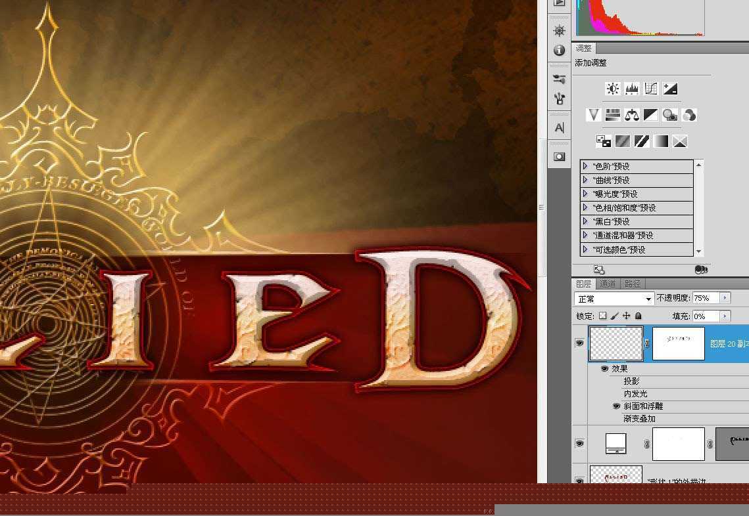Add an Exposure adjustment
The height and width of the screenshot is (516, 749).
point(670,89)
